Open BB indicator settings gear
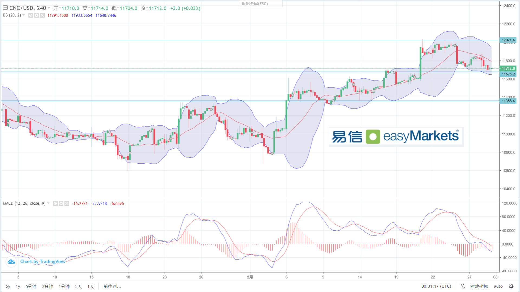Image resolution: width=520 pixels, height=292 pixels. 37,15
